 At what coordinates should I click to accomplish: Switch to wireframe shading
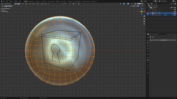(x=137, y=4)
